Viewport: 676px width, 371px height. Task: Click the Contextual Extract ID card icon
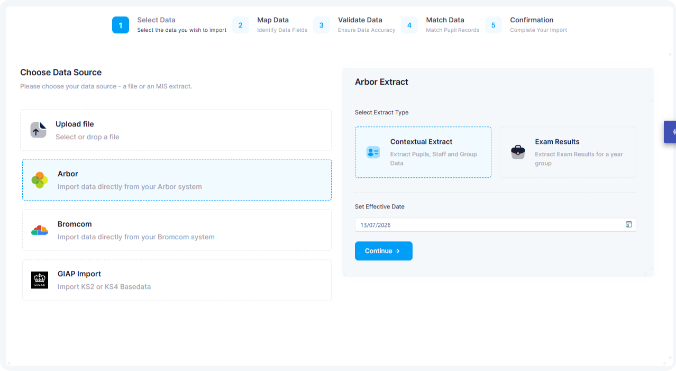[x=373, y=152]
